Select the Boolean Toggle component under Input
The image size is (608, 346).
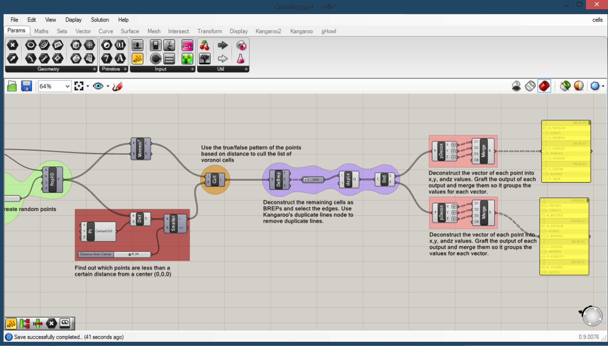pos(156,46)
